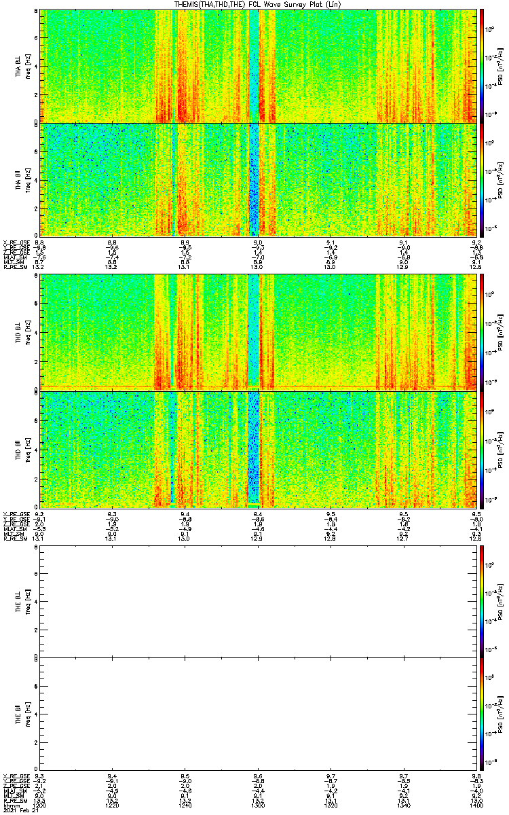The height and width of the screenshot is (815, 509).
Task: Select the THD B-parallel spectrogram panel
Action: pos(257,449)
